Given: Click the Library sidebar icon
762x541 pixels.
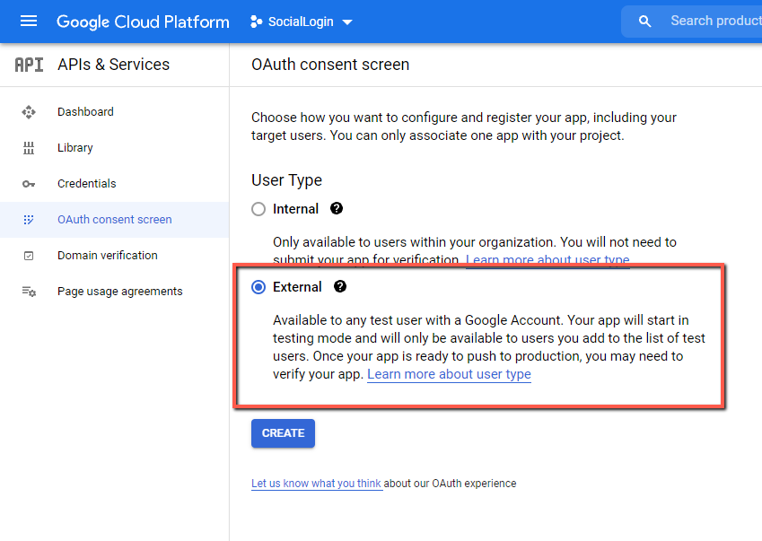Looking at the screenshot, I should pos(29,148).
